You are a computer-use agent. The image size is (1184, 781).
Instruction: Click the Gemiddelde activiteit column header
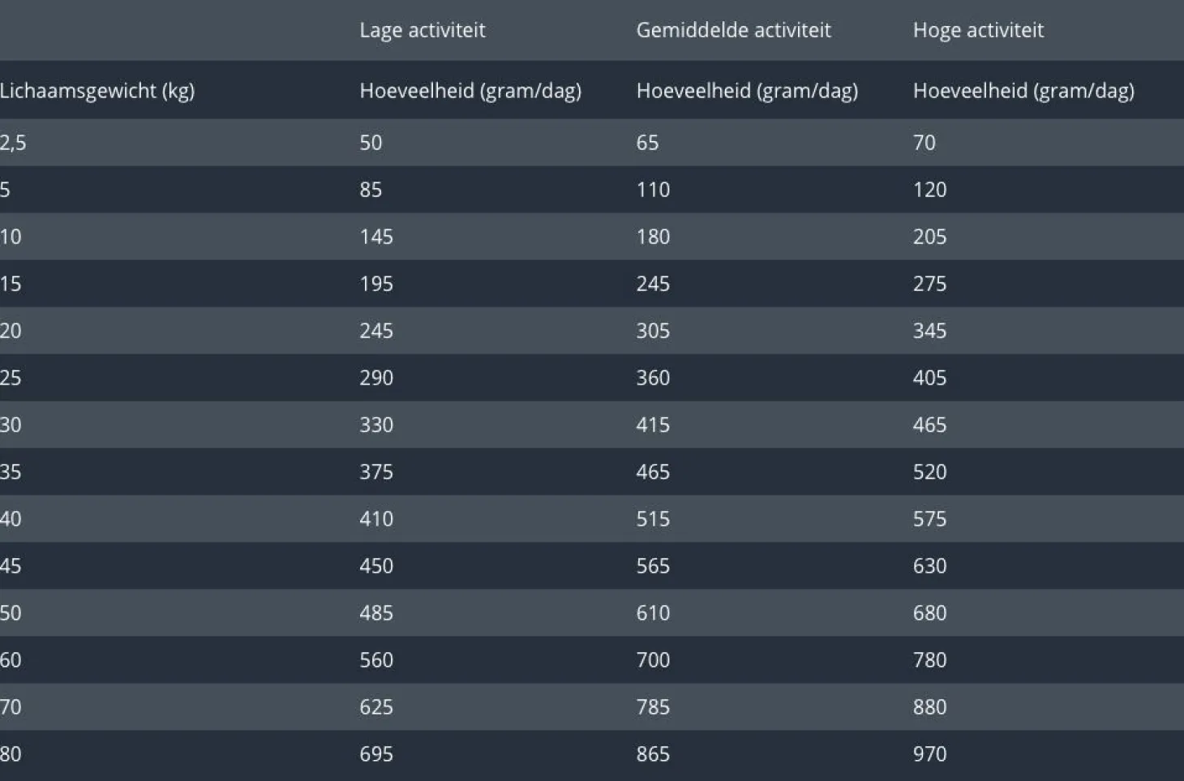[x=733, y=30]
